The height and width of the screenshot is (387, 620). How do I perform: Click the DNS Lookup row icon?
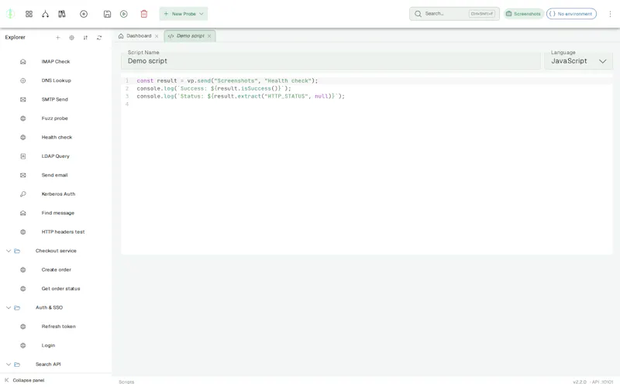(x=23, y=80)
